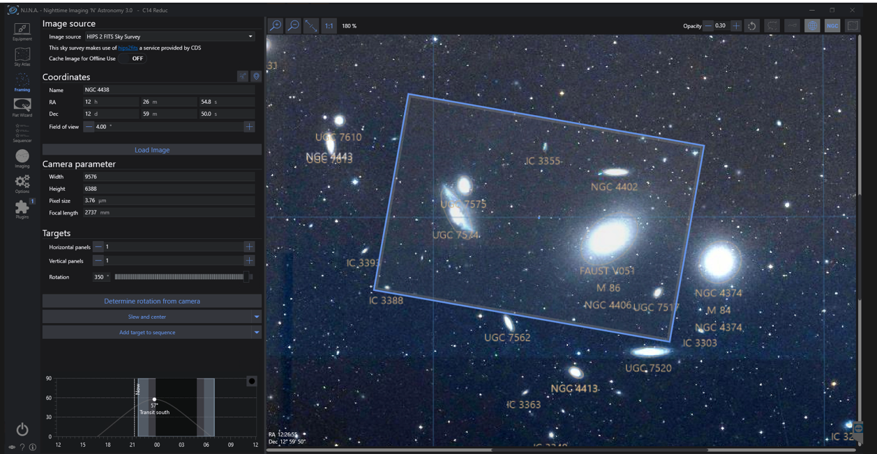Image resolution: width=877 pixels, height=454 pixels.
Task: Open help via the question mark icon
Action: click(x=22, y=447)
